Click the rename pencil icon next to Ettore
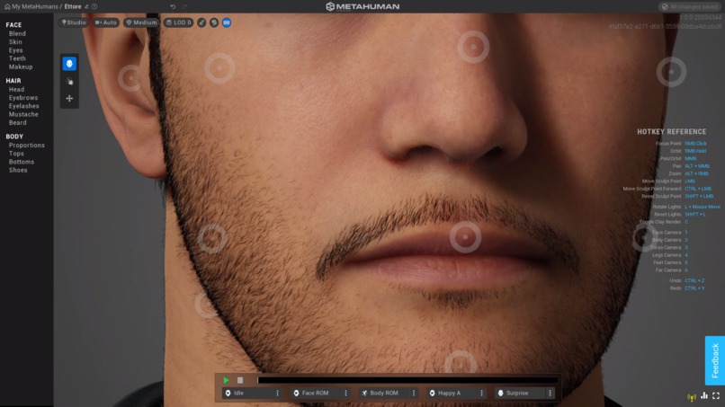This screenshot has width=725, height=407. [x=86, y=6]
